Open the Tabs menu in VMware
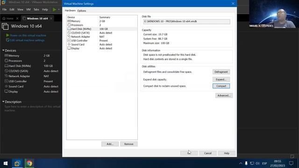 coord(36,9)
